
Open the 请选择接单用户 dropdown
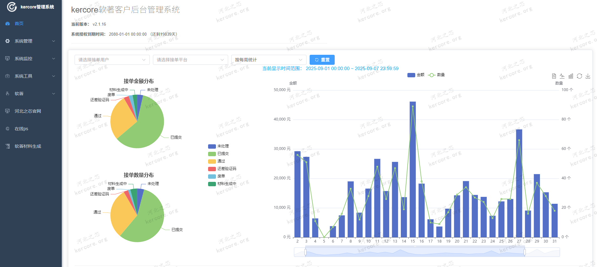pos(112,60)
